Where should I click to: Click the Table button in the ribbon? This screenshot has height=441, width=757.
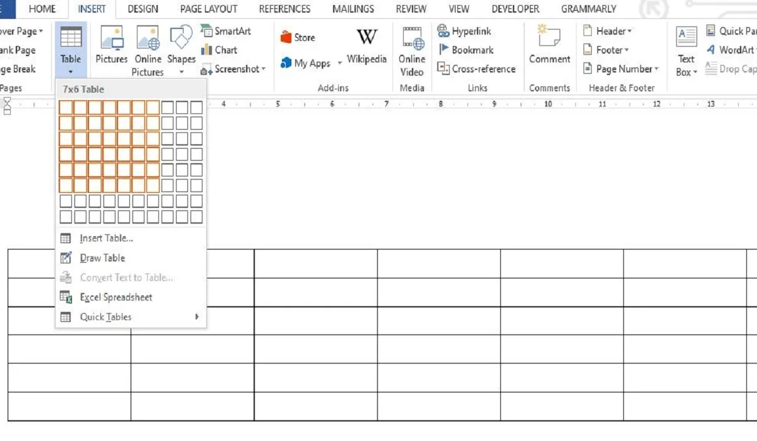coord(71,50)
